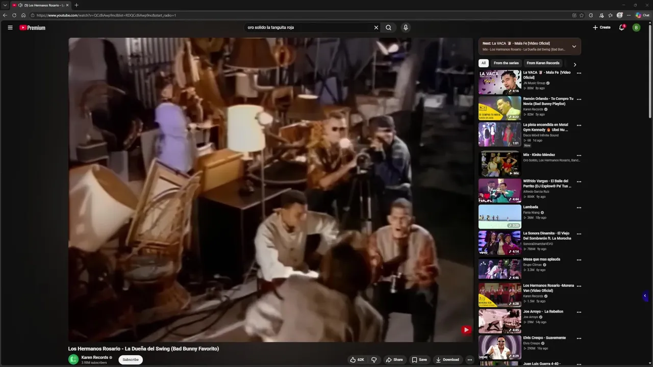Viewport: 653px width, 367px height.
Task: Click Karen Records watermark on video
Action: [466, 330]
